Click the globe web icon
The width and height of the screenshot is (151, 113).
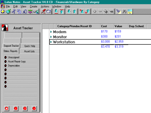36,12
